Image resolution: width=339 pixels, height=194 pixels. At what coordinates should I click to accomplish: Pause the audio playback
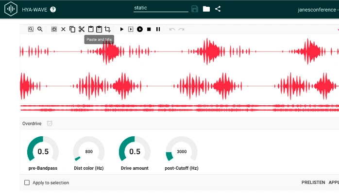coord(158,29)
